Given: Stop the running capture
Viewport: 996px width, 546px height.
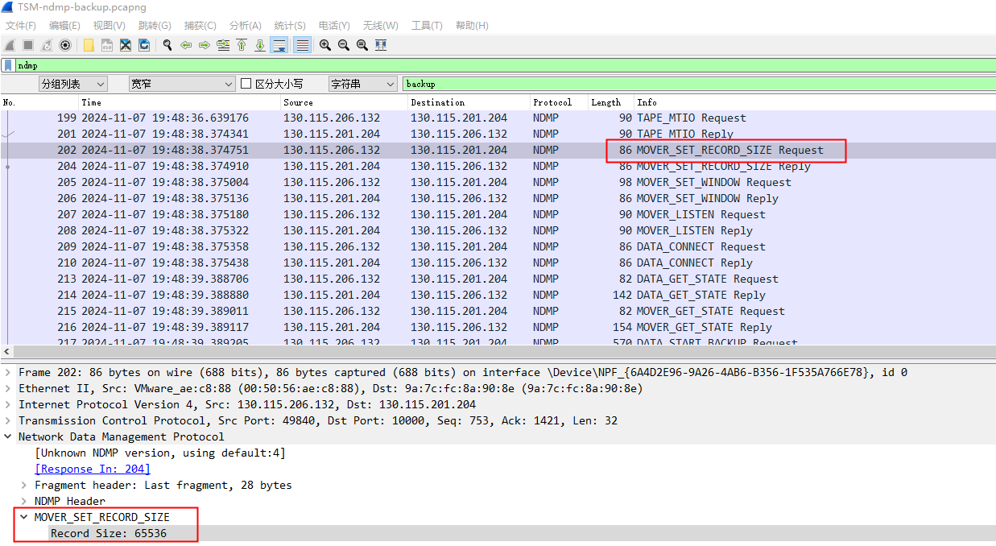Looking at the screenshot, I should [28, 45].
